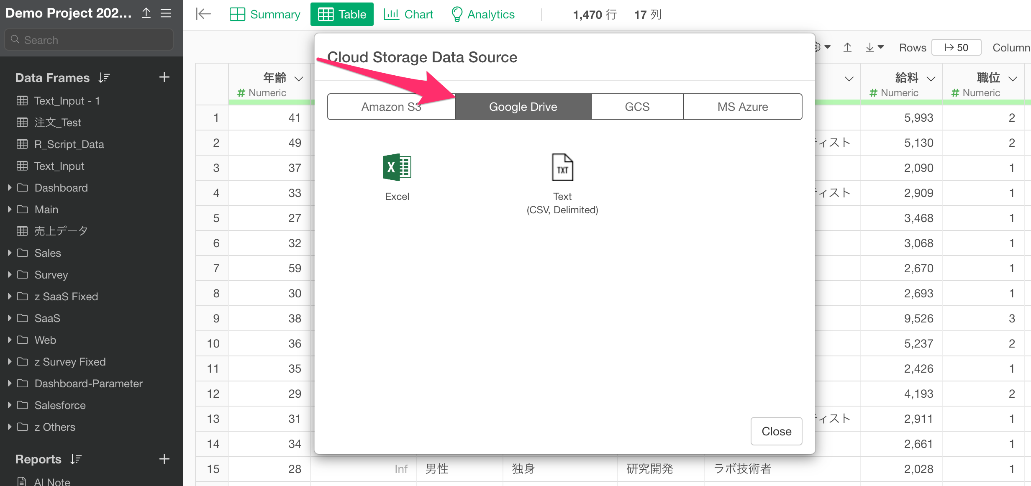Open the 年齢 column header dropdown
This screenshot has width=1031, height=486.
coord(299,79)
